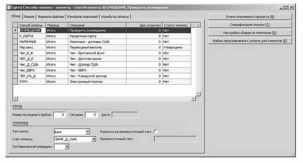The image size is (303, 163).
Task: Click grid scroll up arrow
Action: (x=198, y=25)
